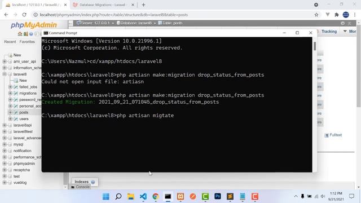The width and height of the screenshot is (361, 203).
Task: Select the test database in tree
Action: pos(16,176)
